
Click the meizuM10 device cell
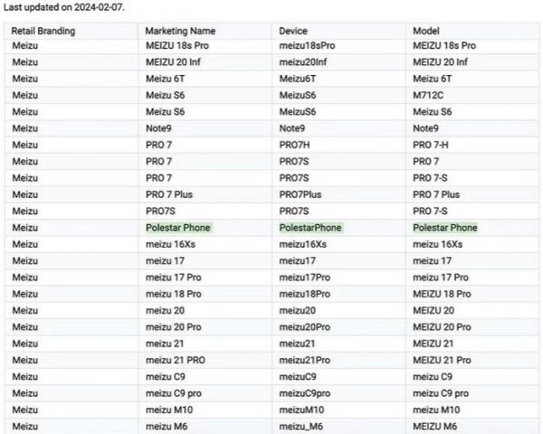[x=301, y=410]
